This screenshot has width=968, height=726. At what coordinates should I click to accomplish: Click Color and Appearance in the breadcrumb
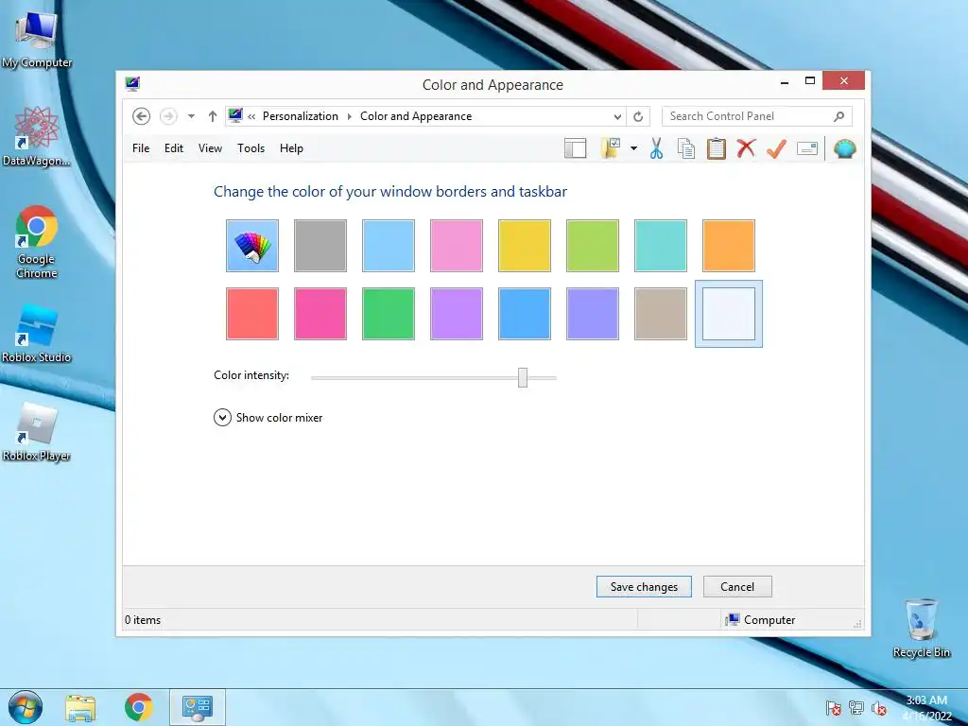(x=416, y=116)
